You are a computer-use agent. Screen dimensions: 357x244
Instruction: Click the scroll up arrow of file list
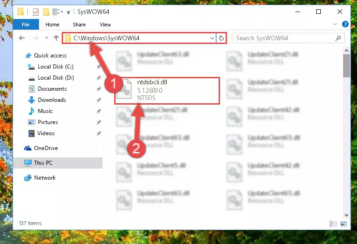click(x=346, y=50)
